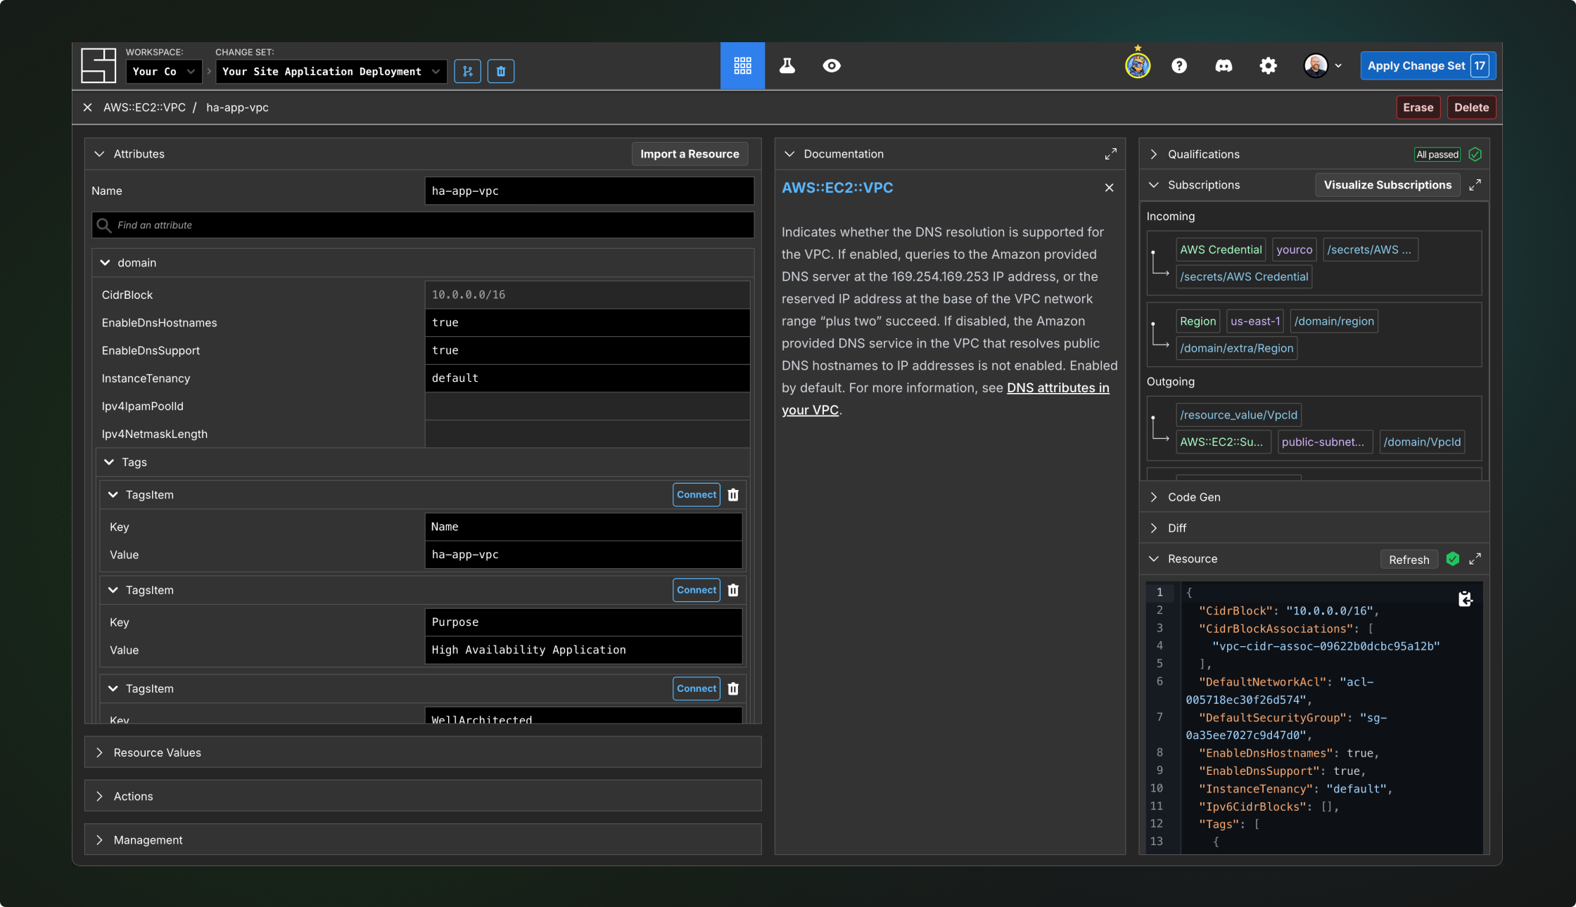Copy resource JSON with clipboard icon
The width and height of the screenshot is (1576, 907).
click(1466, 599)
